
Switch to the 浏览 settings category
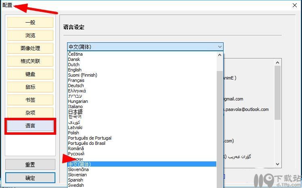tap(30, 35)
